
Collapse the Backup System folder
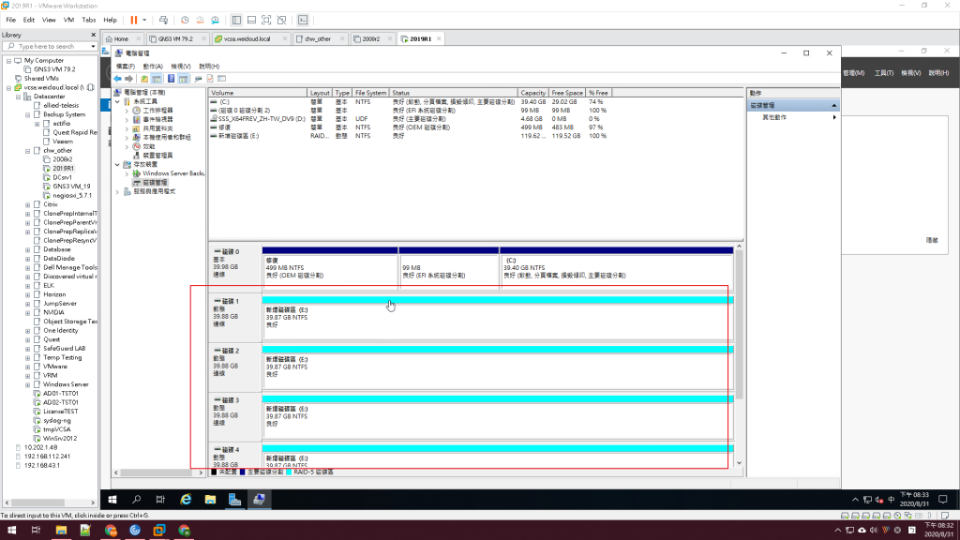27,114
